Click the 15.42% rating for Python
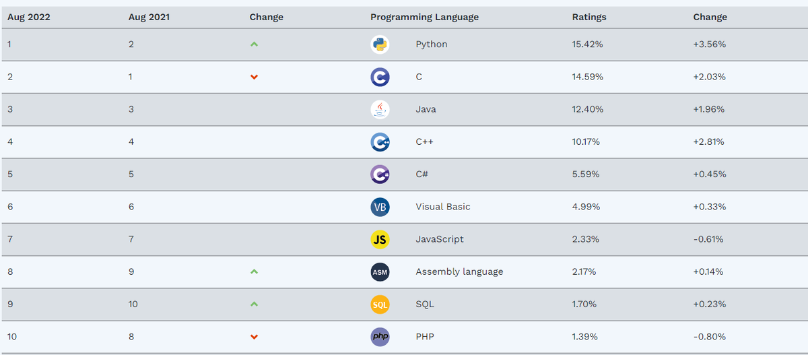 (x=588, y=44)
